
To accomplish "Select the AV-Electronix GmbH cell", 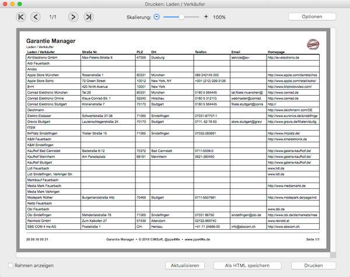I will (53, 58).
